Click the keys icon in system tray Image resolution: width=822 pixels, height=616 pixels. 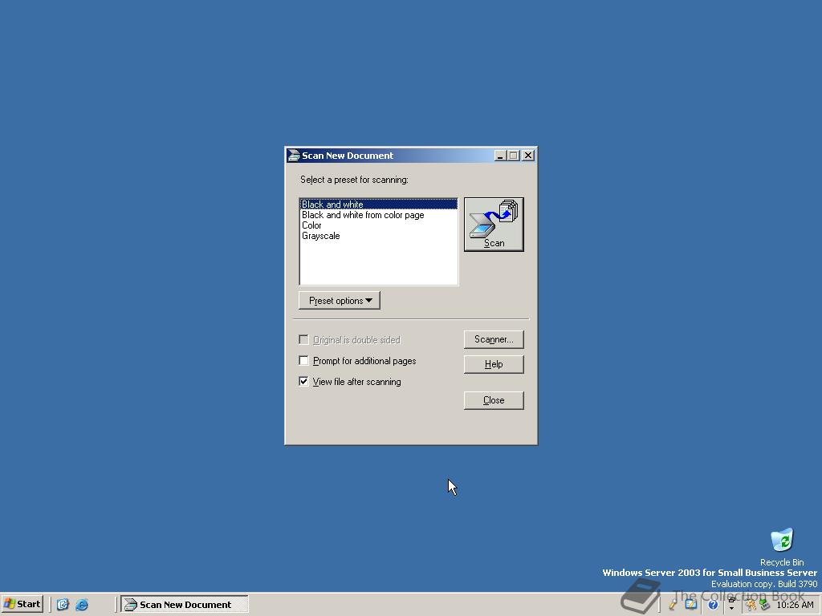(751, 605)
